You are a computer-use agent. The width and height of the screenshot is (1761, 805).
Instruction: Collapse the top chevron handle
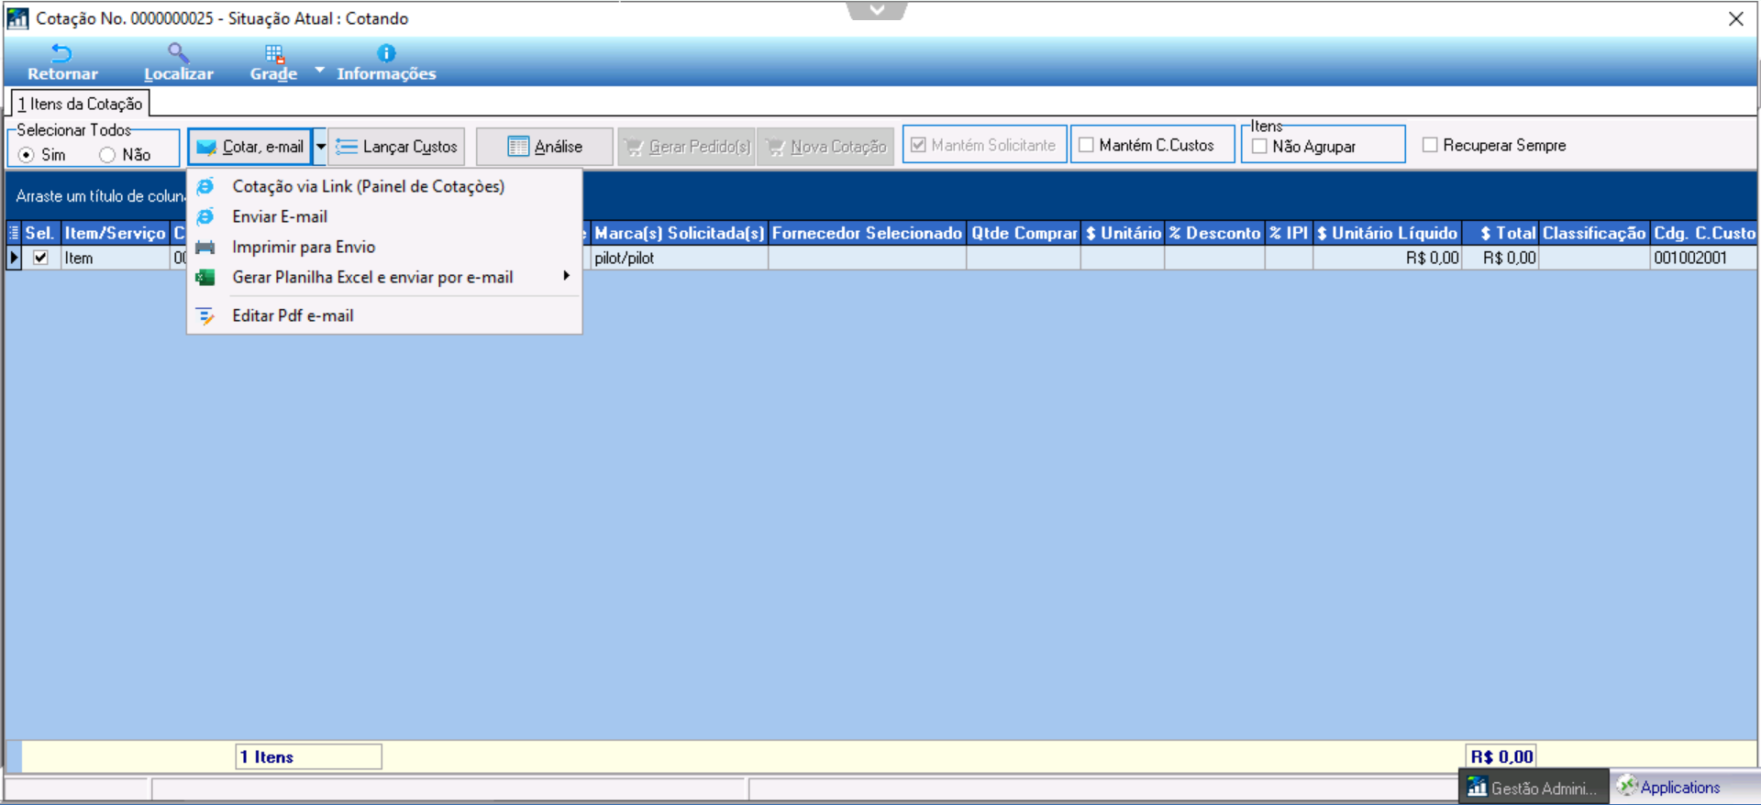tap(877, 10)
